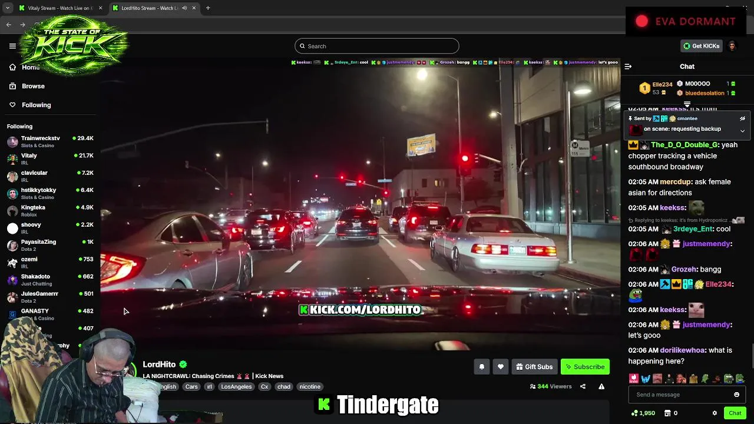The height and width of the screenshot is (424, 754).
Task: Open the browser tab search dropdown
Action: pos(7,8)
